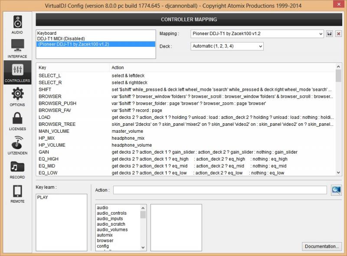Click mapping list scrollbar up arrow

tap(338, 66)
